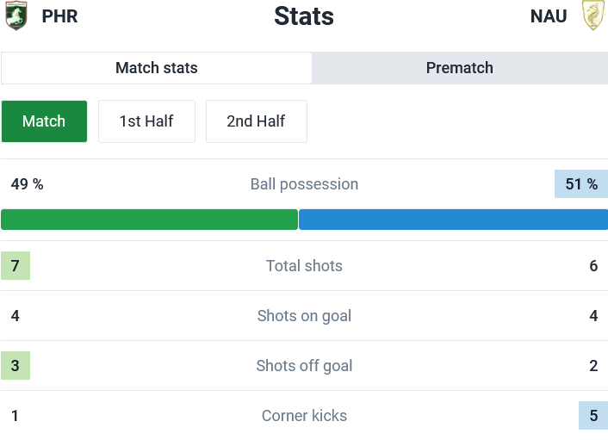
Task: Show 2nd Half statistics
Action: pyautogui.click(x=256, y=121)
